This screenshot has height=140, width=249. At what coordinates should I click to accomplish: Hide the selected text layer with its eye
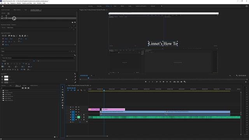tap(2, 18)
